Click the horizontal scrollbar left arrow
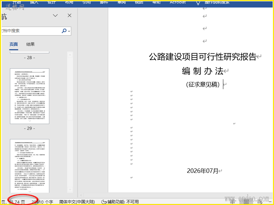The height and width of the screenshot is (205, 274). (81, 195)
